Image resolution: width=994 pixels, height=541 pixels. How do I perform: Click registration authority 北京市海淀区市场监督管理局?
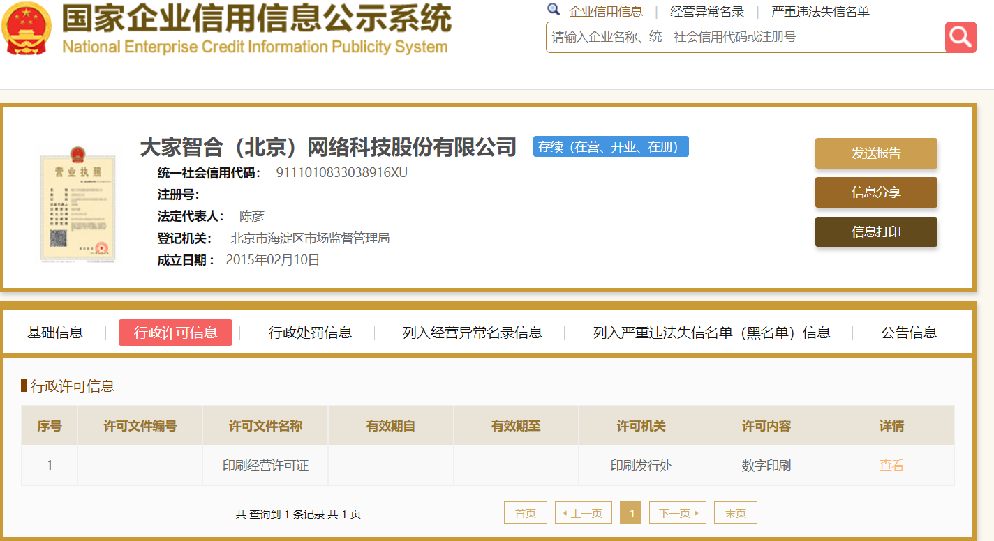[310, 238]
